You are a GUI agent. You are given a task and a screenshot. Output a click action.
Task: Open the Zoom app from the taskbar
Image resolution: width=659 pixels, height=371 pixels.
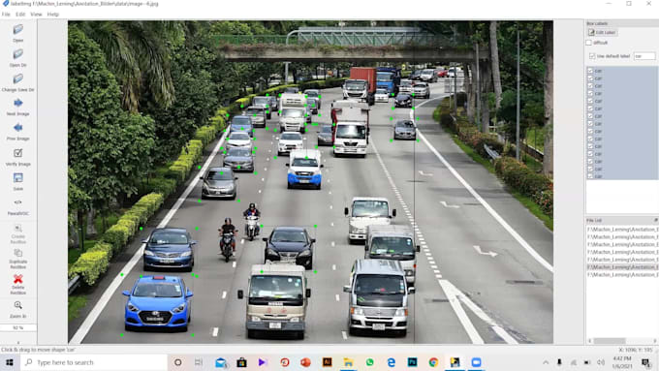(476, 362)
